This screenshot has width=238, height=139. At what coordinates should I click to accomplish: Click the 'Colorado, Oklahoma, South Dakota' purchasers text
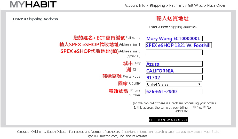pyautogui.click(x=69, y=132)
